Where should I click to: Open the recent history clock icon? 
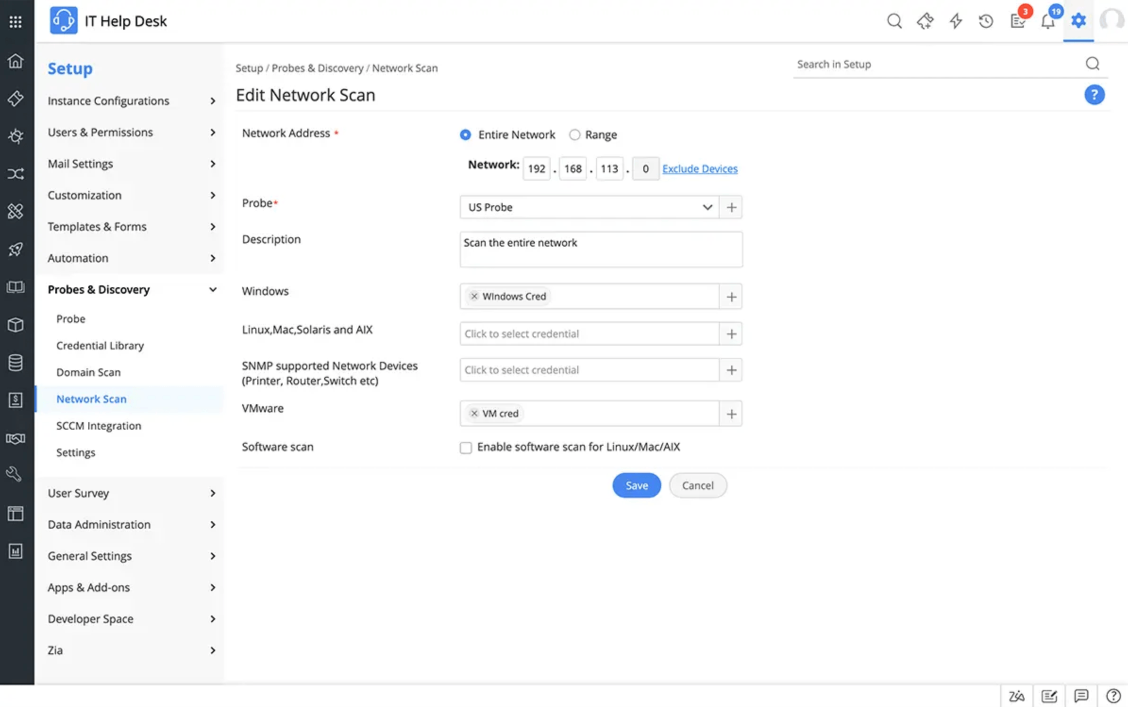pyautogui.click(x=986, y=21)
